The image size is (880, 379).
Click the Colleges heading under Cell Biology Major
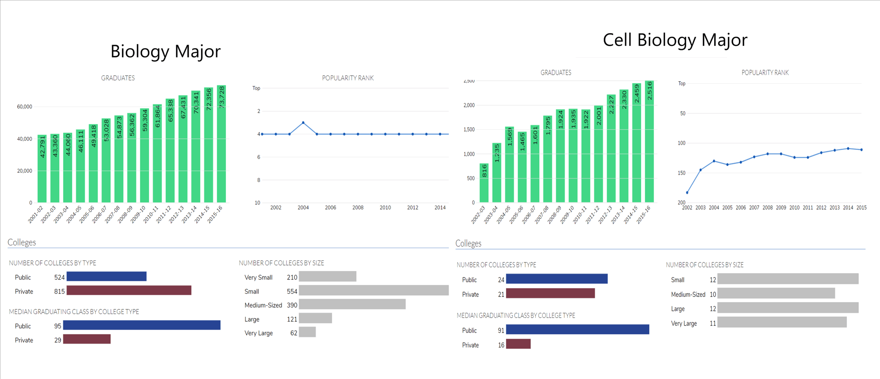(468, 244)
